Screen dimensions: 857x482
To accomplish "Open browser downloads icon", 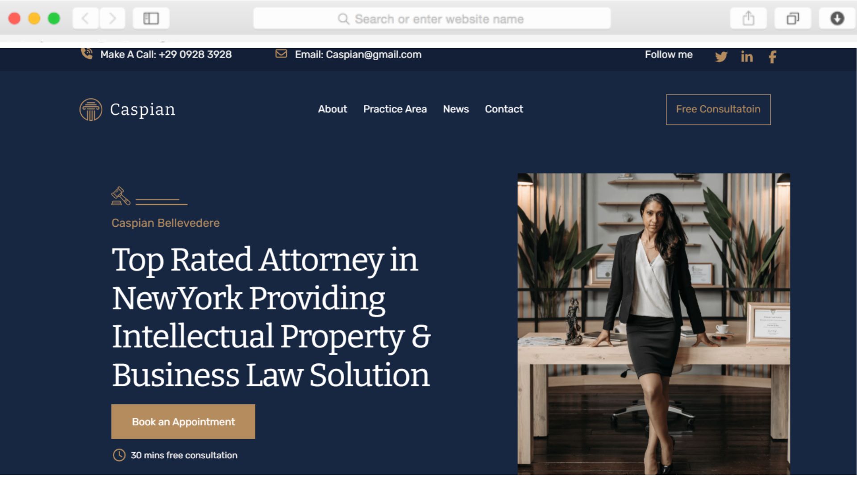I will (837, 19).
